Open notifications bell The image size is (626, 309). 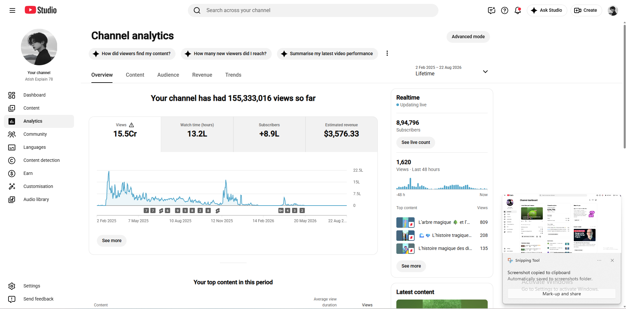(x=518, y=10)
